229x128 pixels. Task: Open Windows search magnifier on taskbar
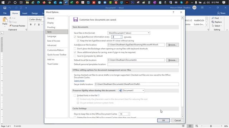[x=9, y=2]
